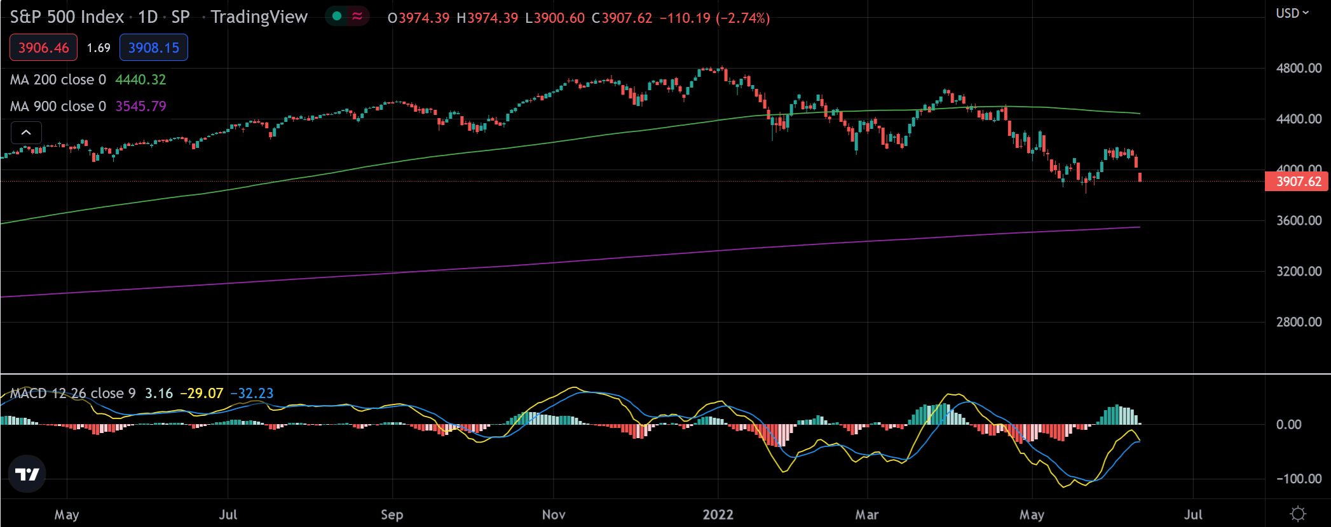Open the USD currency dropdown

[x=1292, y=13]
